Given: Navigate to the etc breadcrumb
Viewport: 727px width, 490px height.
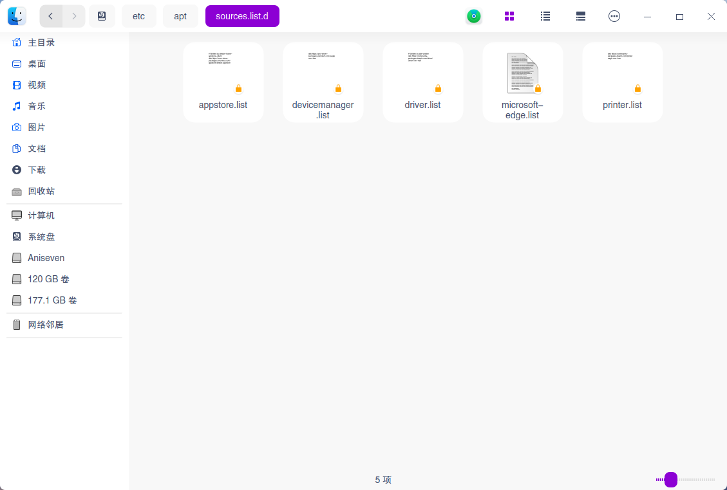Looking at the screenshot, I should 138,16.
